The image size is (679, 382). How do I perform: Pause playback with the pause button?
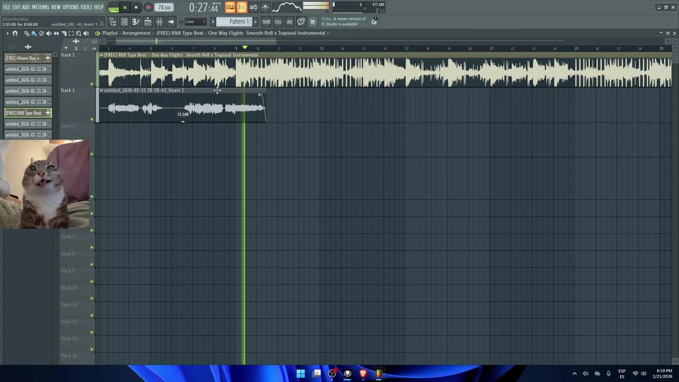tap(125, 7)
